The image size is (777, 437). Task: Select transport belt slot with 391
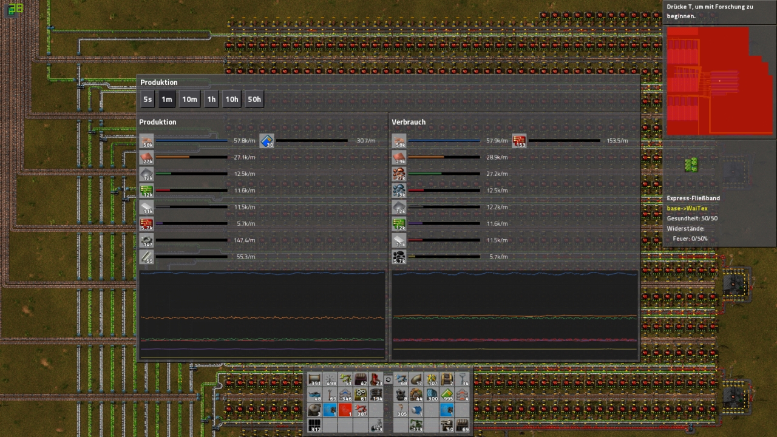pos(314,379)
